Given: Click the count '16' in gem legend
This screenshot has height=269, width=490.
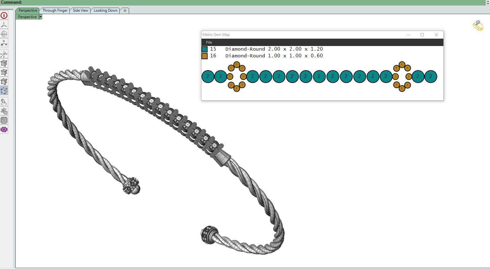Looking at the screenshot, I should tap(213, 56).
